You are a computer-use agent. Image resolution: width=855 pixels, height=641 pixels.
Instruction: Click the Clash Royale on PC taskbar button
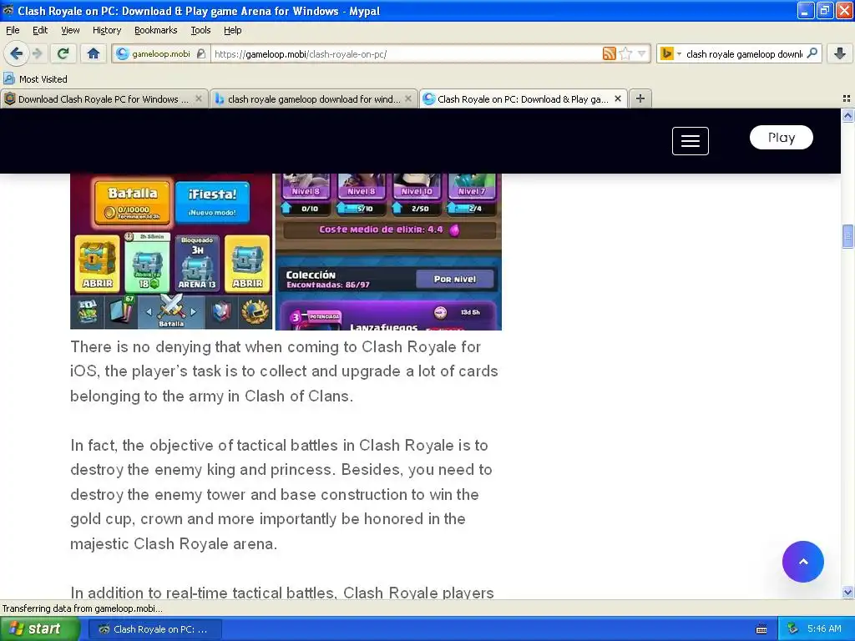click(154, 629)
